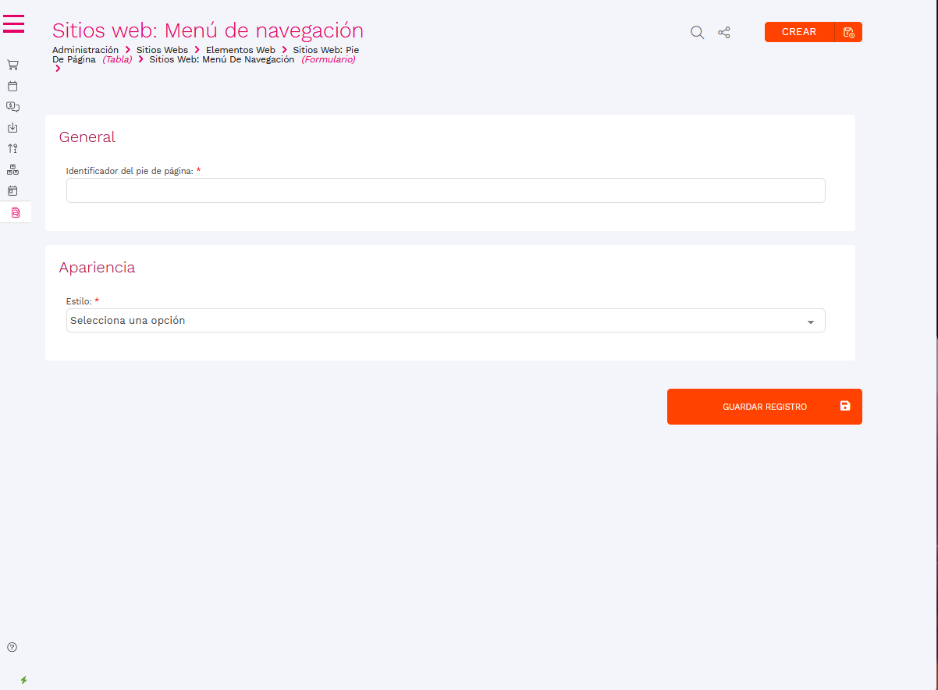Open the highlighted pink document sidebar icon
Image resolution: width=938 pixels, height=690 pixels.
point(16,212)
